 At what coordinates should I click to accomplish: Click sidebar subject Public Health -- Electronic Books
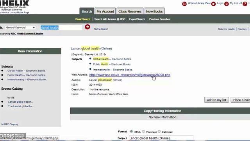click(x=26, y=75)
